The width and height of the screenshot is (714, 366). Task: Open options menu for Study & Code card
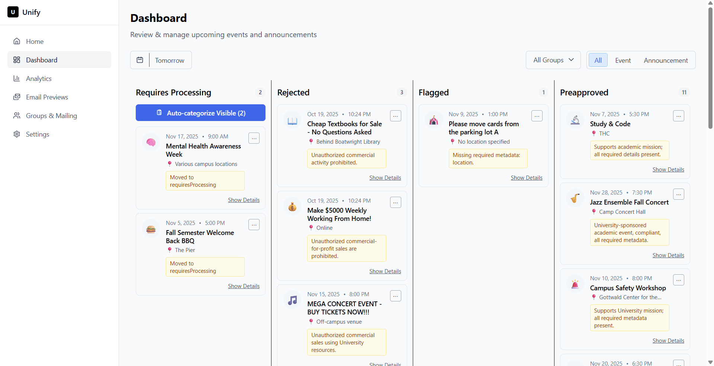coord(679,116)
